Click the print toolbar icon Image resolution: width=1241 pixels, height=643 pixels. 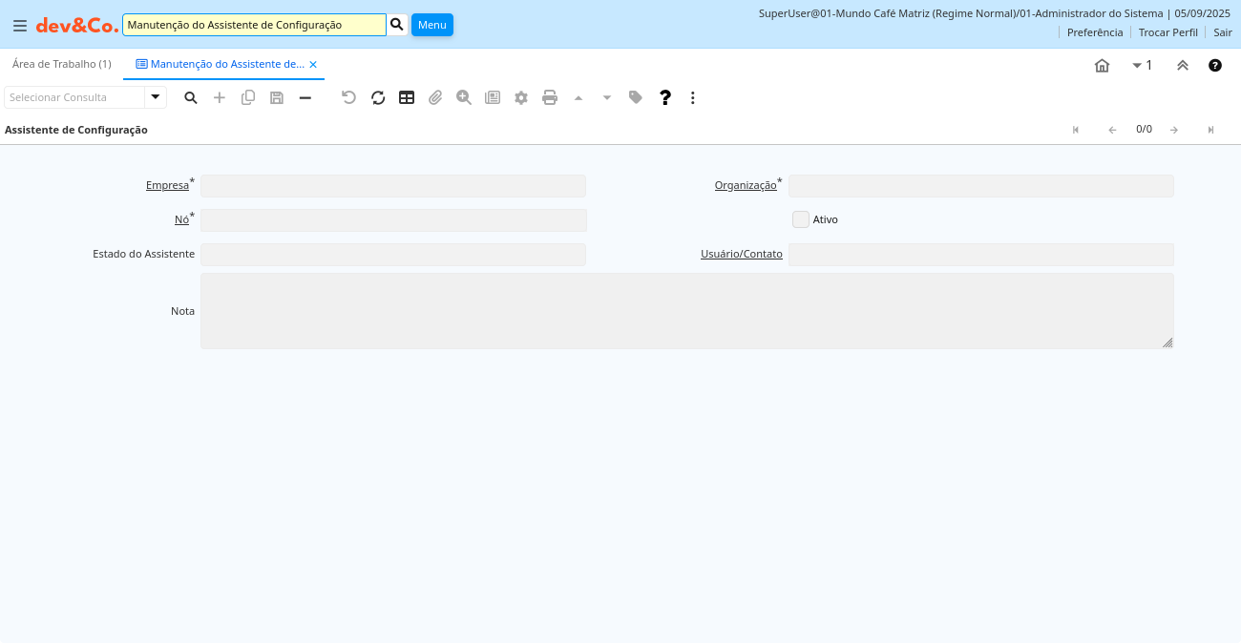[550, 97]
